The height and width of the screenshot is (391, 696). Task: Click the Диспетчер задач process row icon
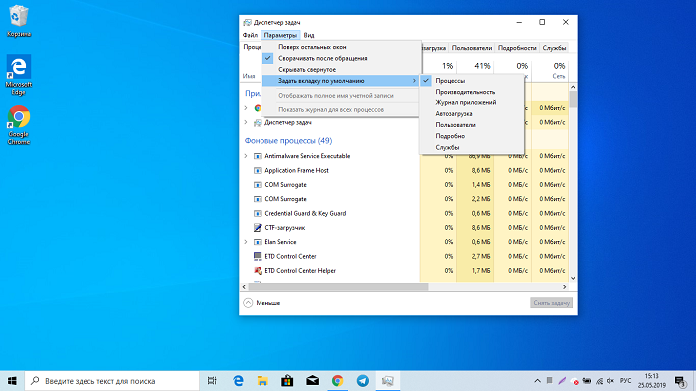[258, 122]
